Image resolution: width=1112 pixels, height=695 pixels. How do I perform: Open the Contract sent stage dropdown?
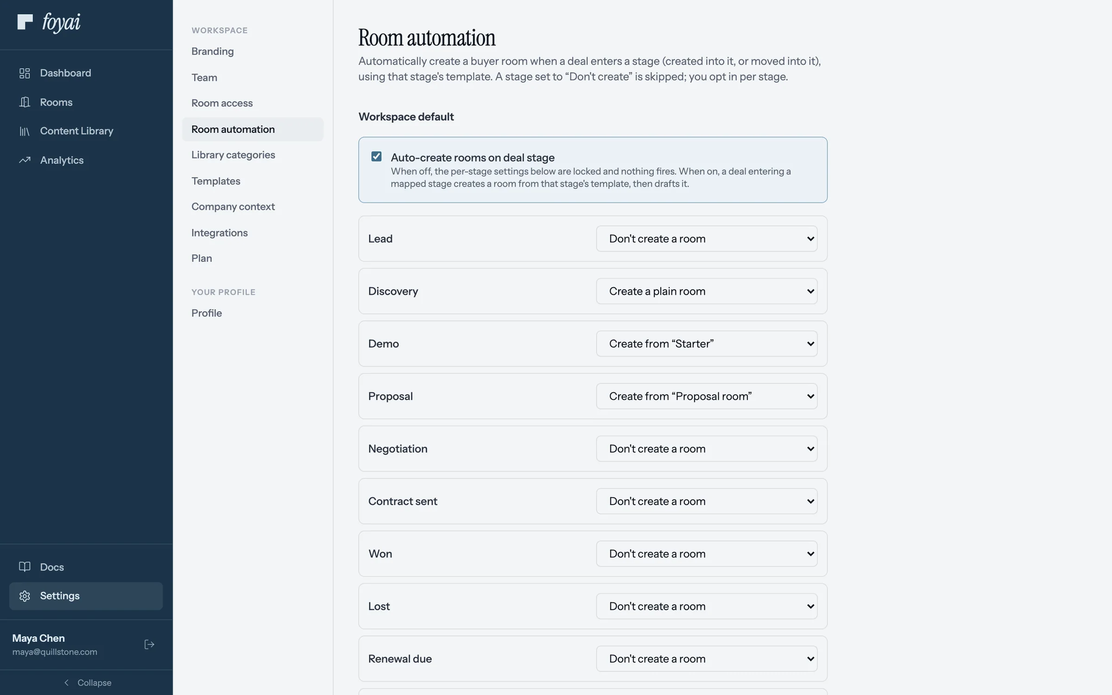click(x=707, y=501)
